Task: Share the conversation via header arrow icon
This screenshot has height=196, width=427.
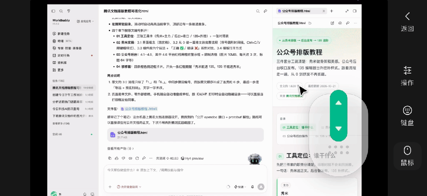Action: pyautogui.click(x=265, y=11)
